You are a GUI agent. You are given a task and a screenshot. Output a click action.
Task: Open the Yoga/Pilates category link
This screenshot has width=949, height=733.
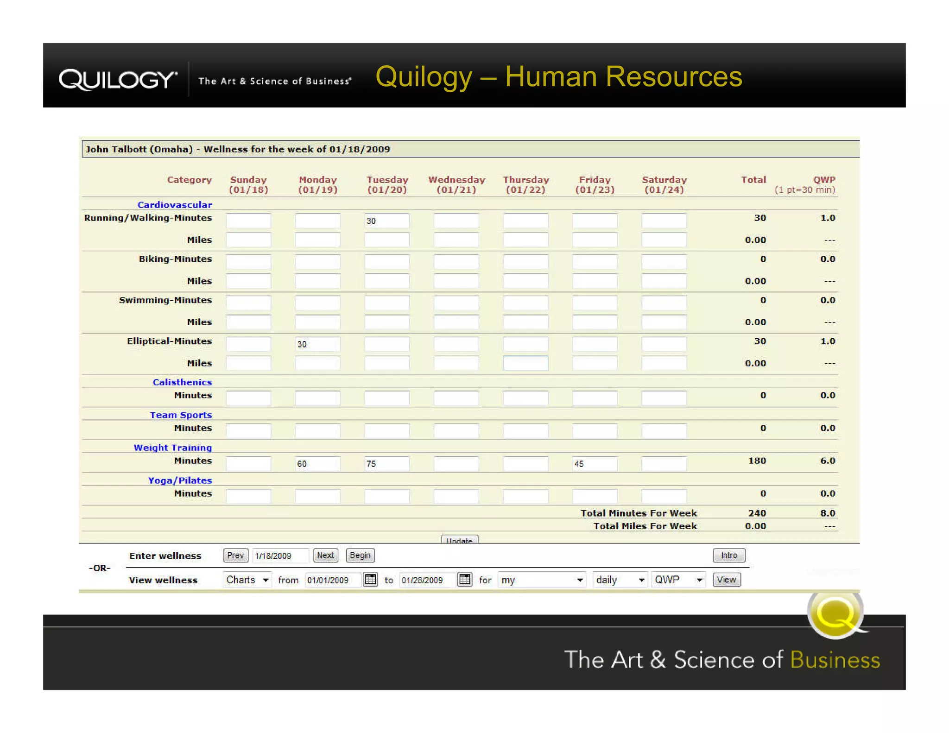tap(180, 480)
